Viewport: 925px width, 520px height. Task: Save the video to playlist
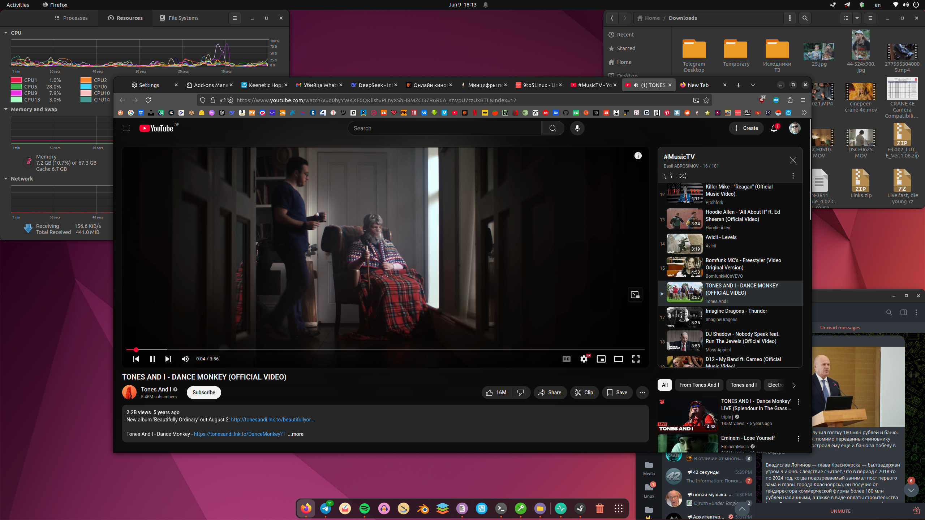[618, 393]
